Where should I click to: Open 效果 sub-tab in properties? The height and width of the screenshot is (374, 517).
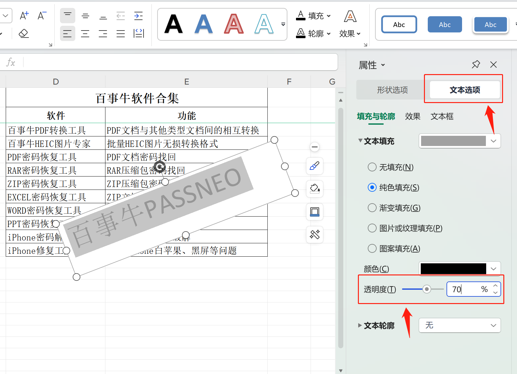413,116
